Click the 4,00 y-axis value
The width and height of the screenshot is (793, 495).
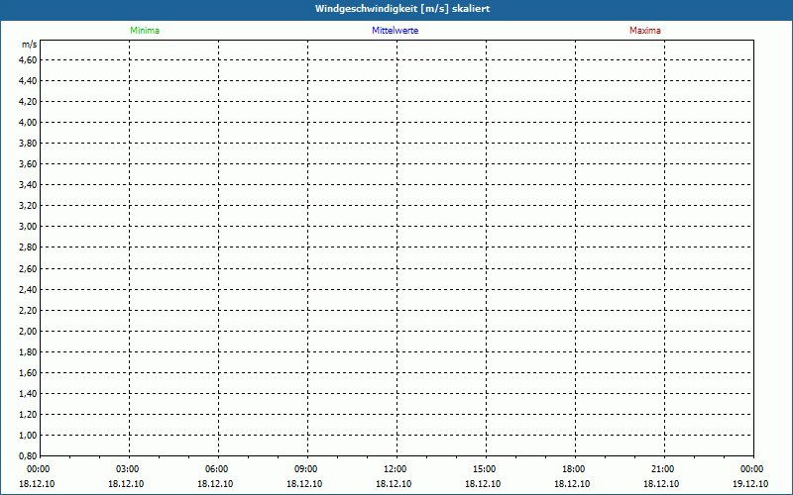28,122
